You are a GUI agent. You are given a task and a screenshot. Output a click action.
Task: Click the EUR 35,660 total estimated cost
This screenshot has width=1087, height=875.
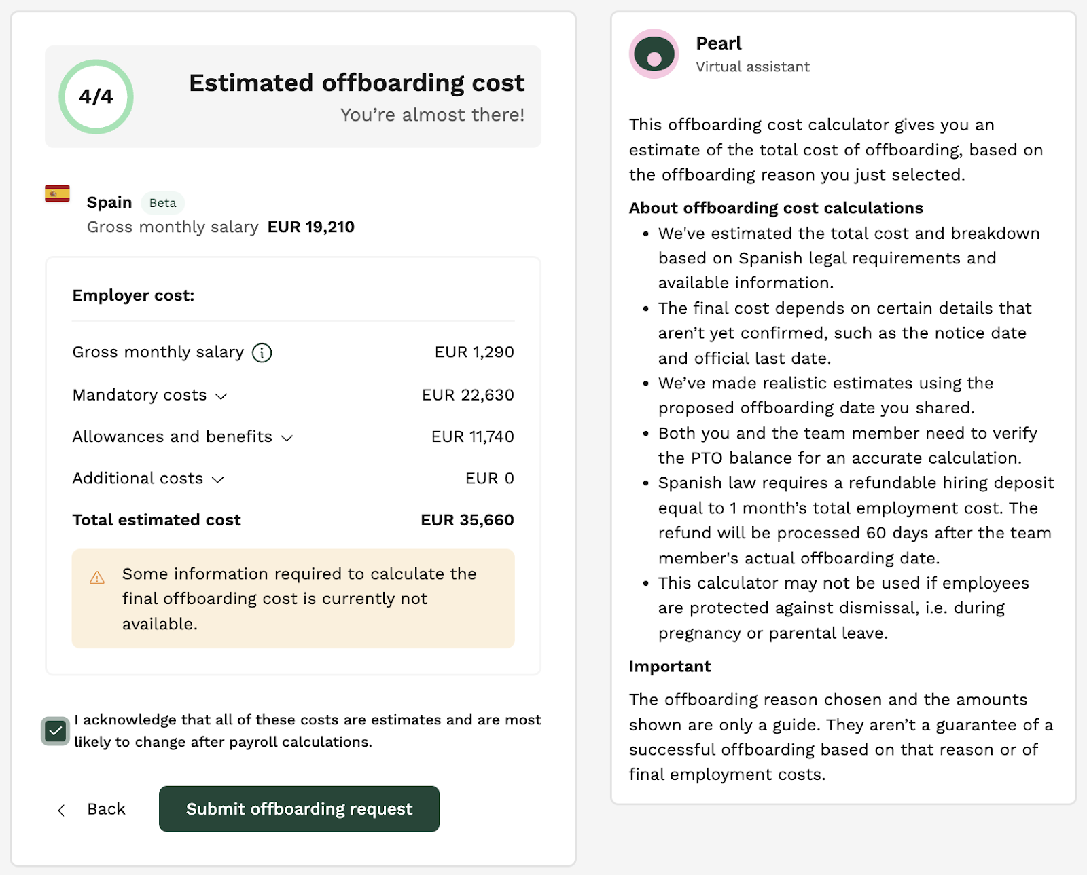pos(467,520)
